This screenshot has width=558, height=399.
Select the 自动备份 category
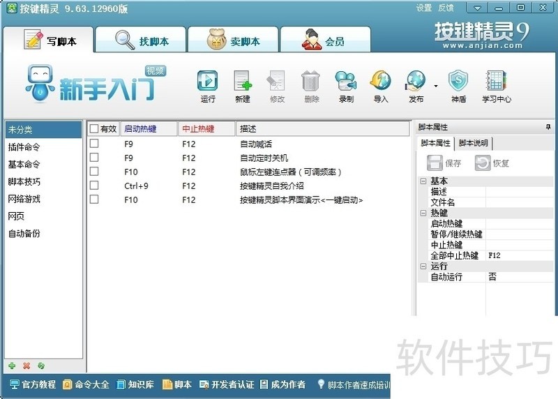click(x=43, y=234)
